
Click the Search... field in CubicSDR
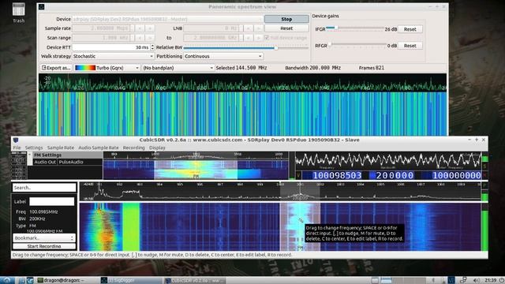tap(44, 188)
